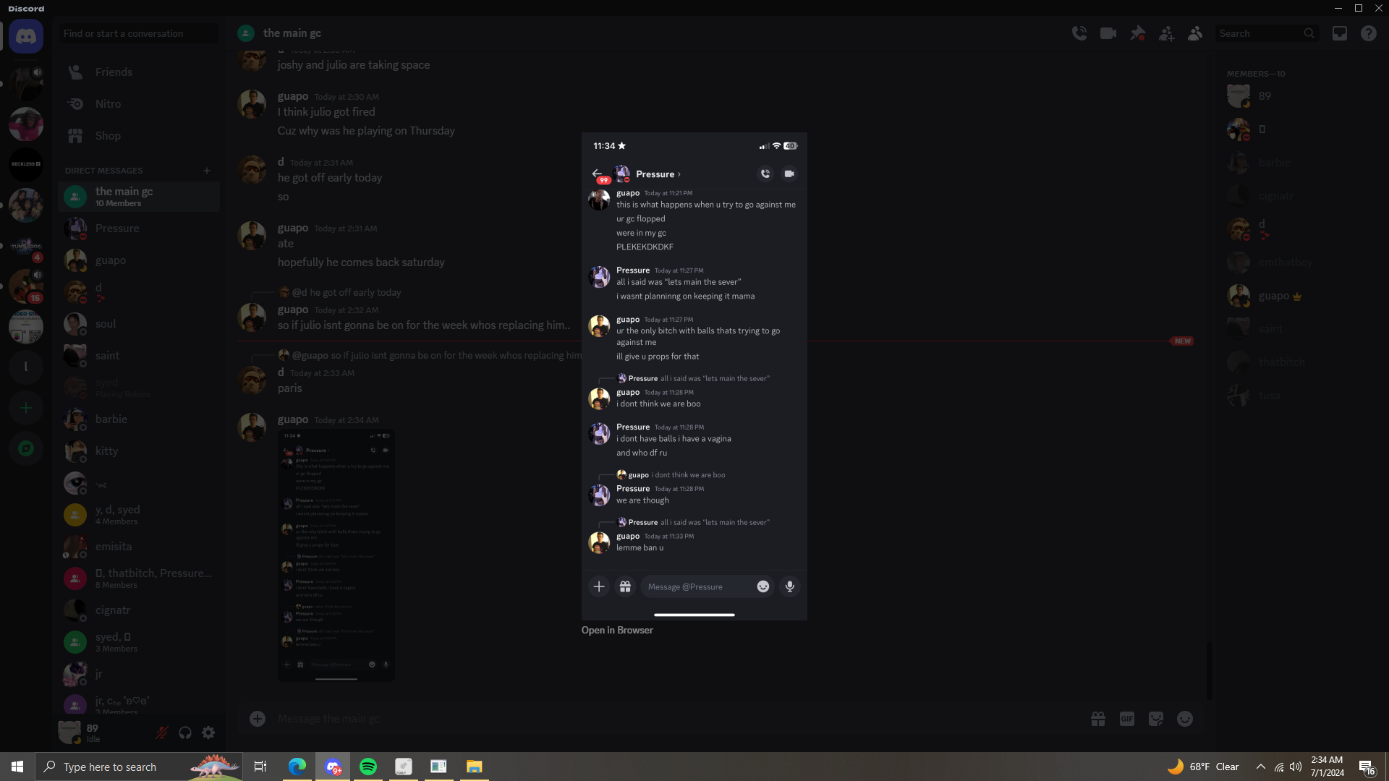Open Task View on the taskbar
1389x781 pixels.
[260, 767]
